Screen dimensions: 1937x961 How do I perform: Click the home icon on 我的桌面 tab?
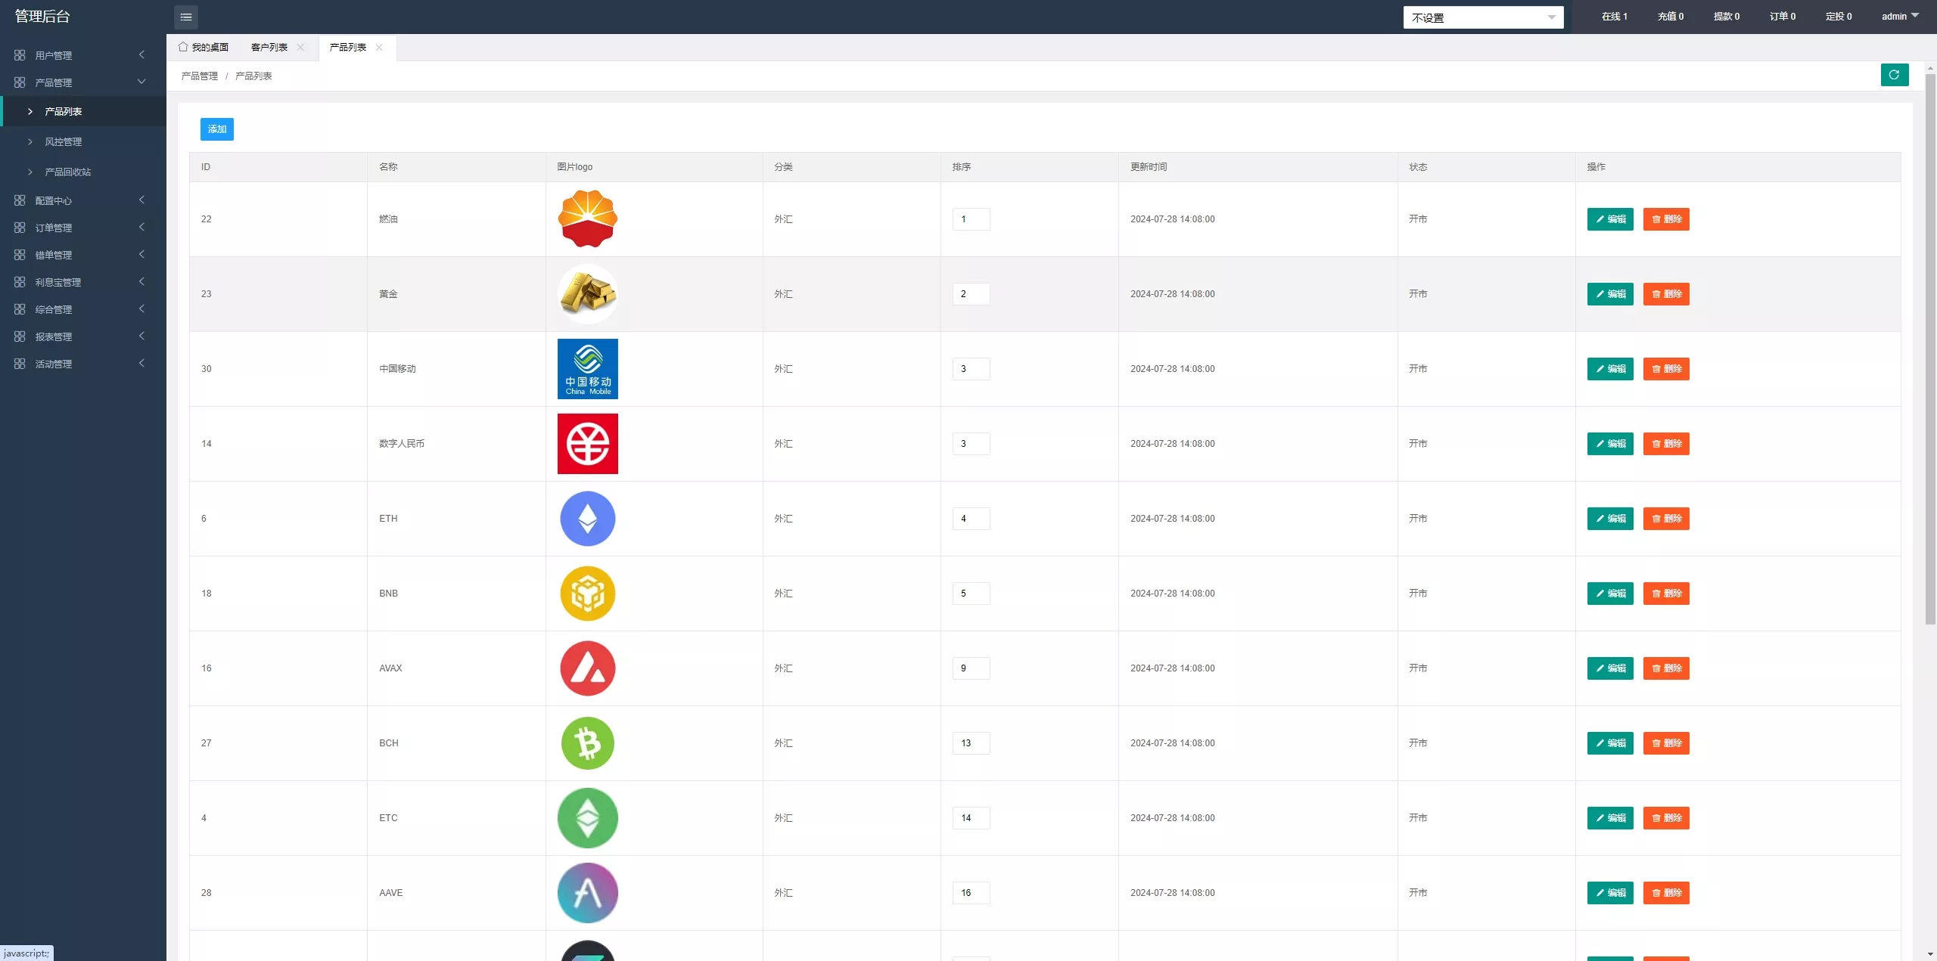183,47
